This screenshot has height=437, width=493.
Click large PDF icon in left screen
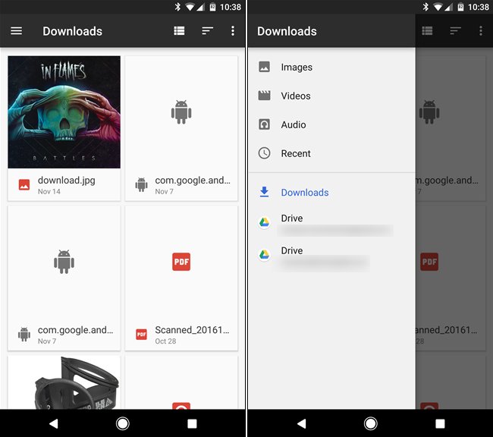[x=181, y=262]
